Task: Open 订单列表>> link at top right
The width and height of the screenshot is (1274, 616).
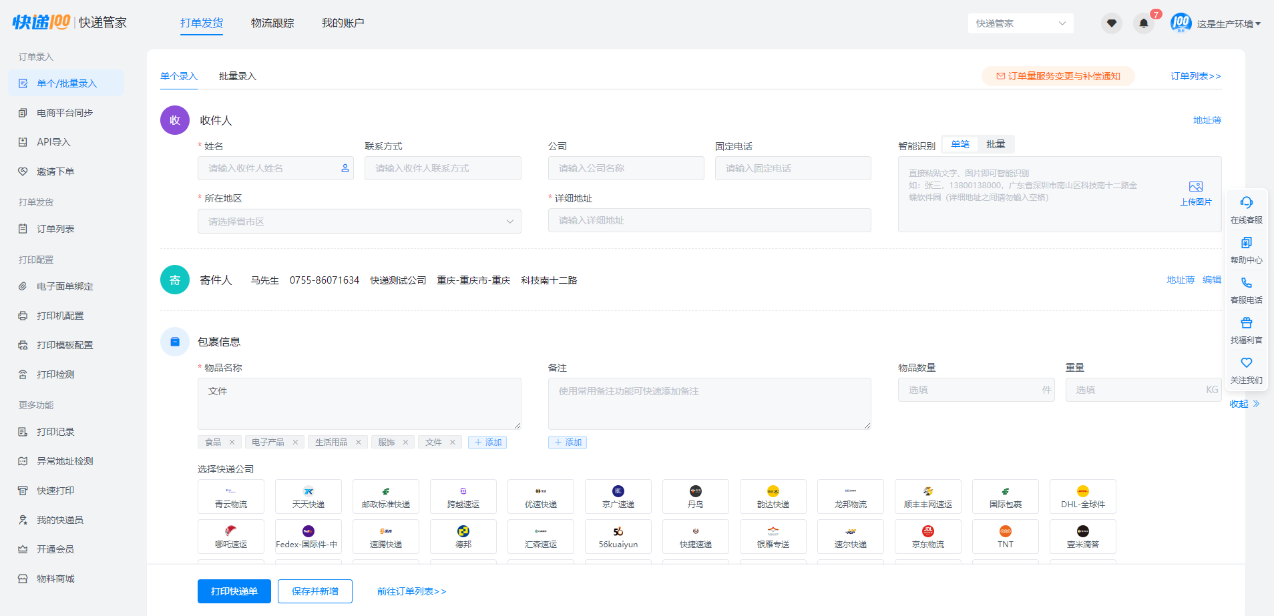Action: 1195,76
